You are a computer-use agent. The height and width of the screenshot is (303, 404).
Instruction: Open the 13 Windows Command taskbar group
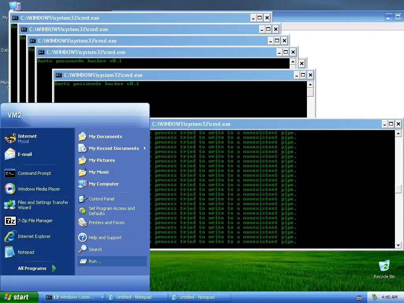[x=74, y=297]
